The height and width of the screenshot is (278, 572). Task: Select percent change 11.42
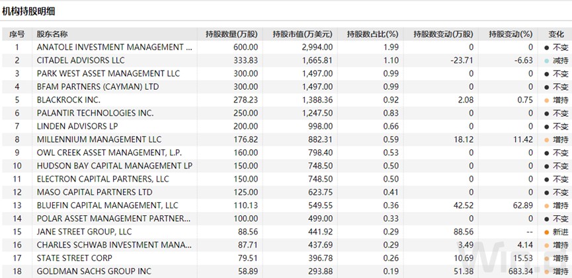[x=522, y=139]
